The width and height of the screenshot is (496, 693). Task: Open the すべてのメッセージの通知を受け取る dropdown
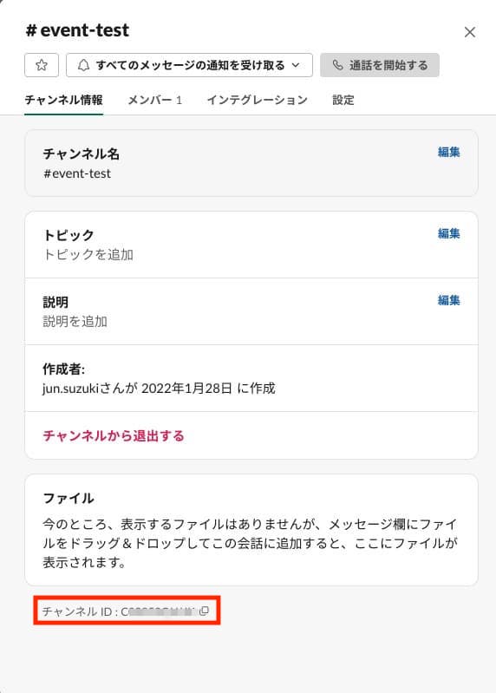click(x=190, y=65)
